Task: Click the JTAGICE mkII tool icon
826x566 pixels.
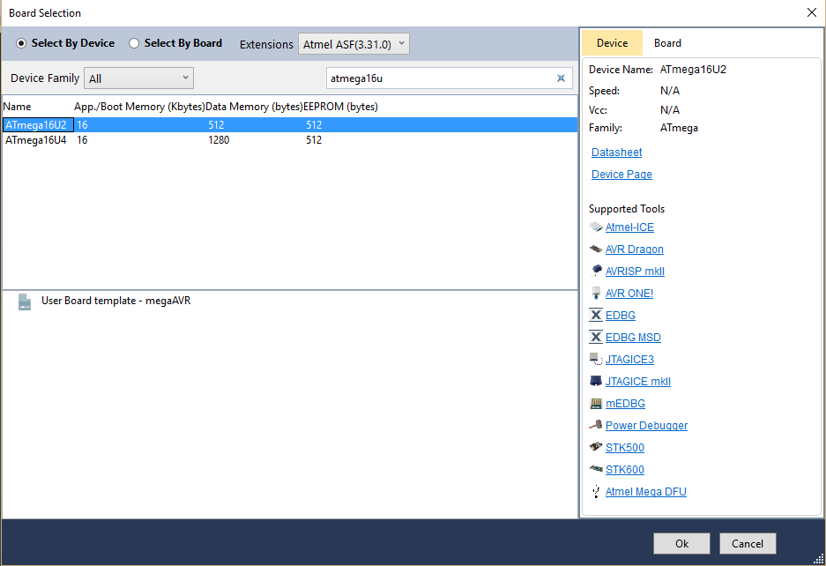Action: point(596,381)
